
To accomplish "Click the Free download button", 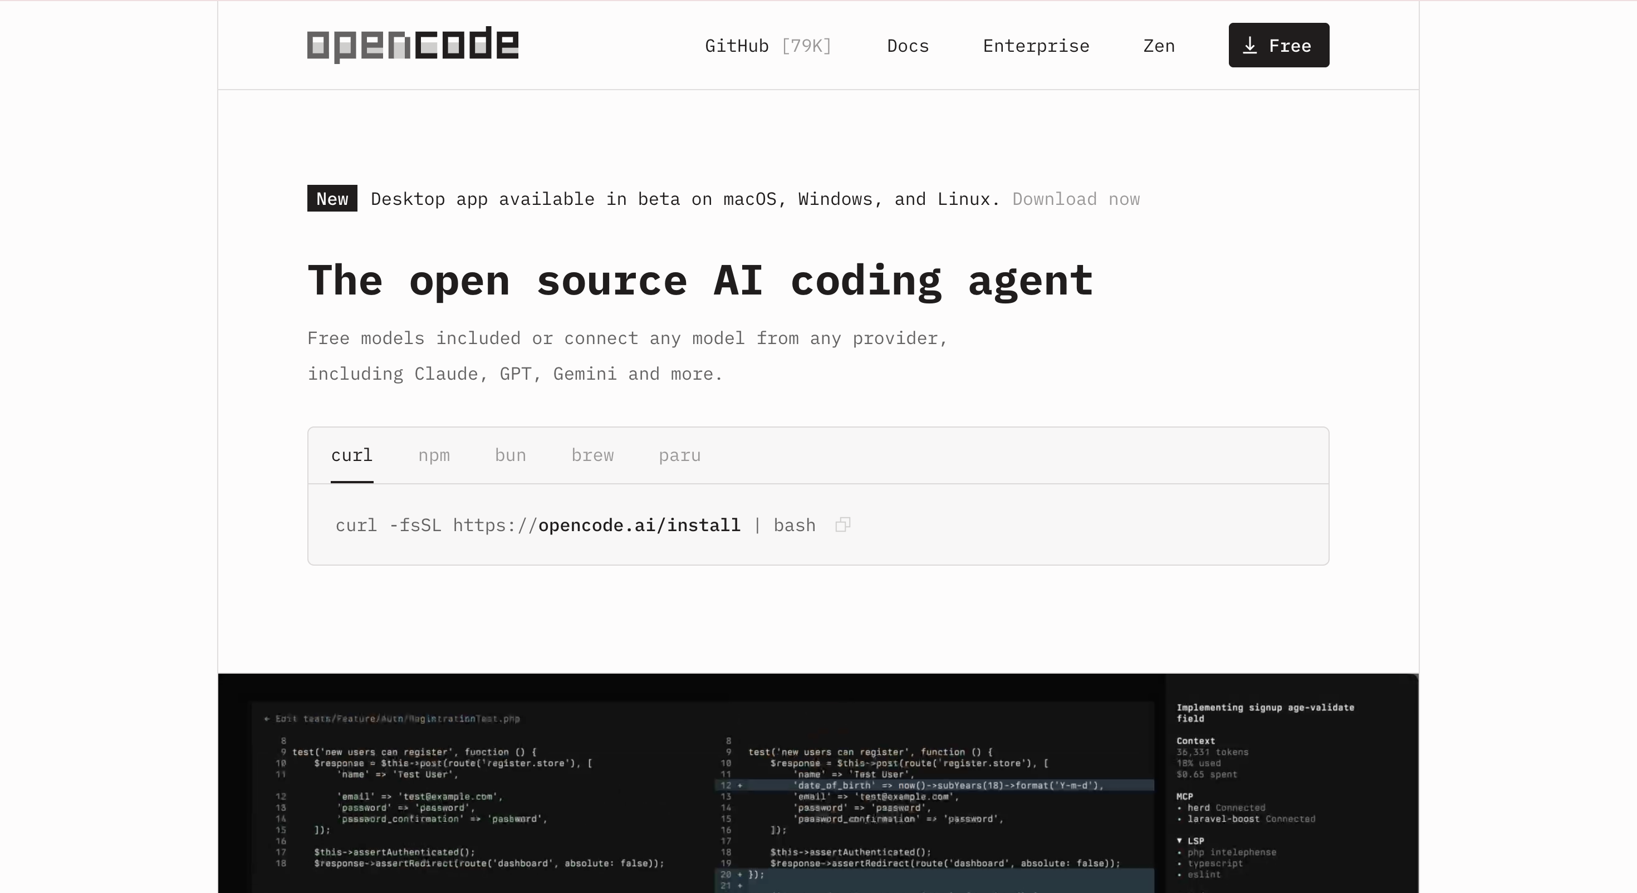I will pyautogui.click(x=1278, y=45).
